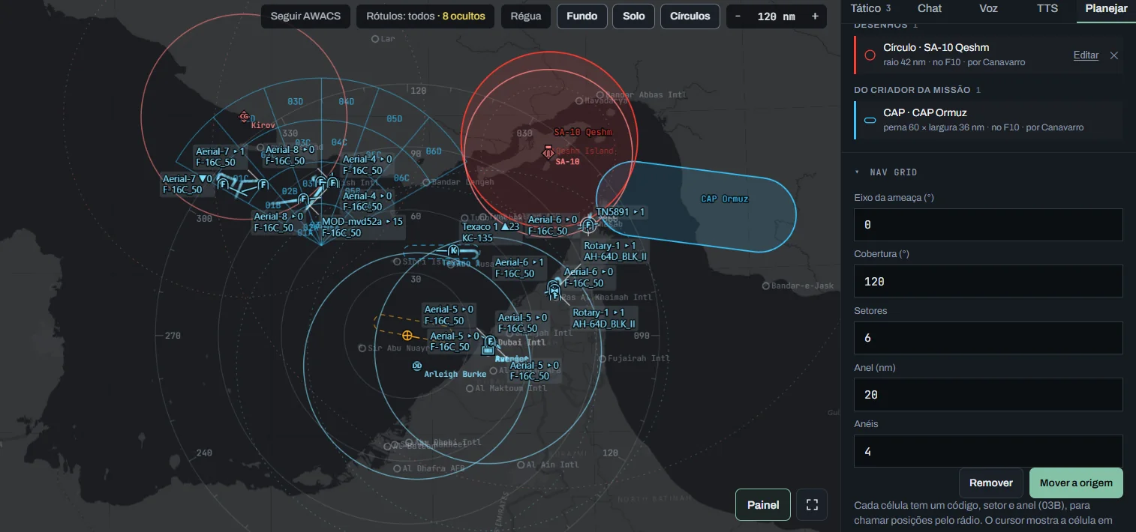
Task: Switch to the Voz tab
Action: (x=989, y=9)
